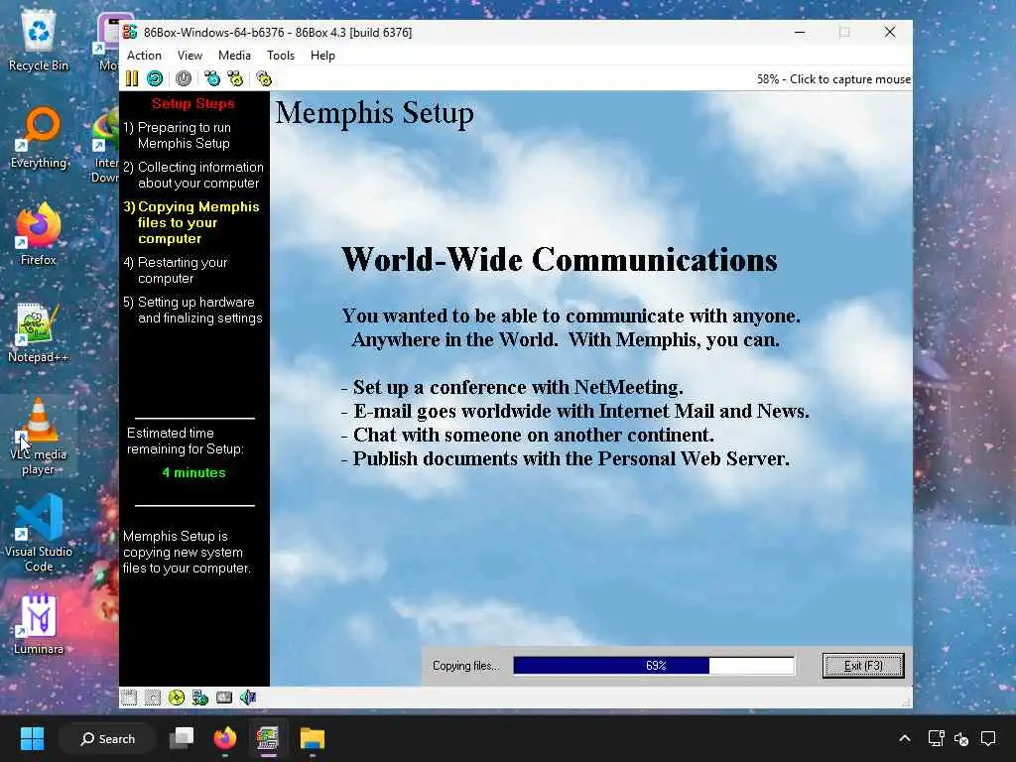Click the first floppy drive status icon
This screenshot has height=762, width=1016.
129,698
